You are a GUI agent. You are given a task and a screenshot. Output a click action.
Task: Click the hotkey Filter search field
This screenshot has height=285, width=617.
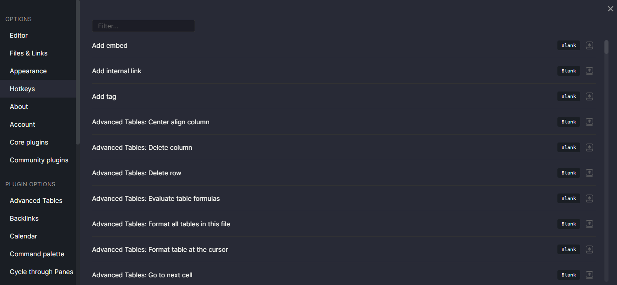[x=144, y=26]
